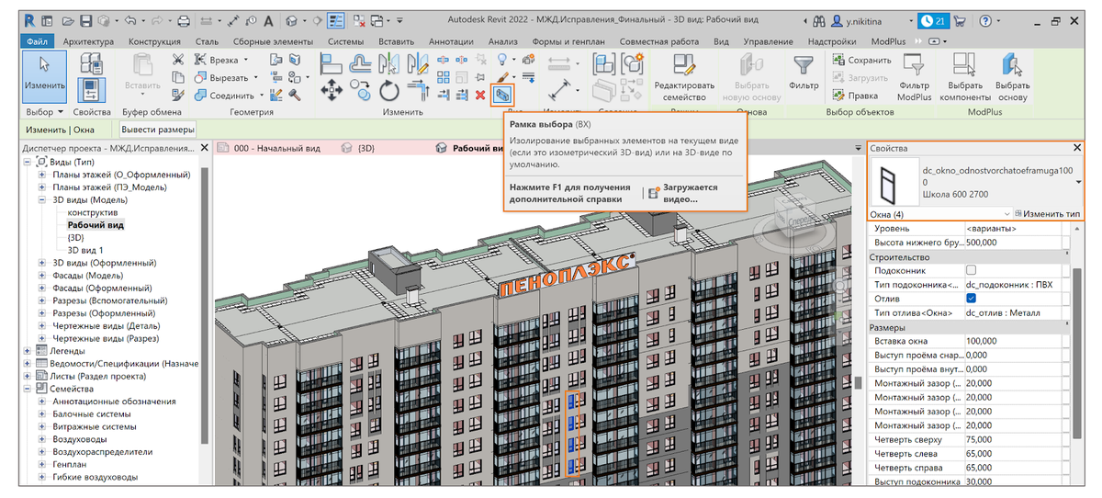Switch to the Аннотации ribbon tab
1102x498 pixels.
451,41
